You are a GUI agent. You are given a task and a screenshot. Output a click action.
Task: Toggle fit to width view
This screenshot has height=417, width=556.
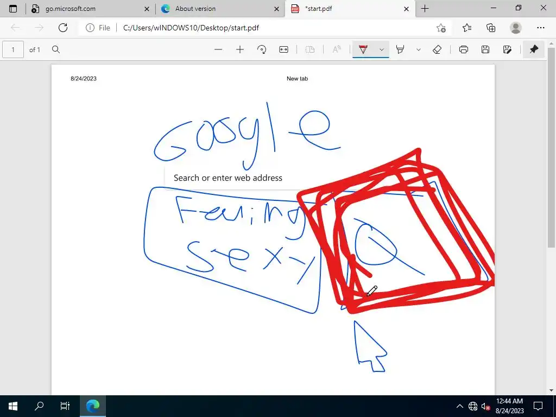click(283, 49)
